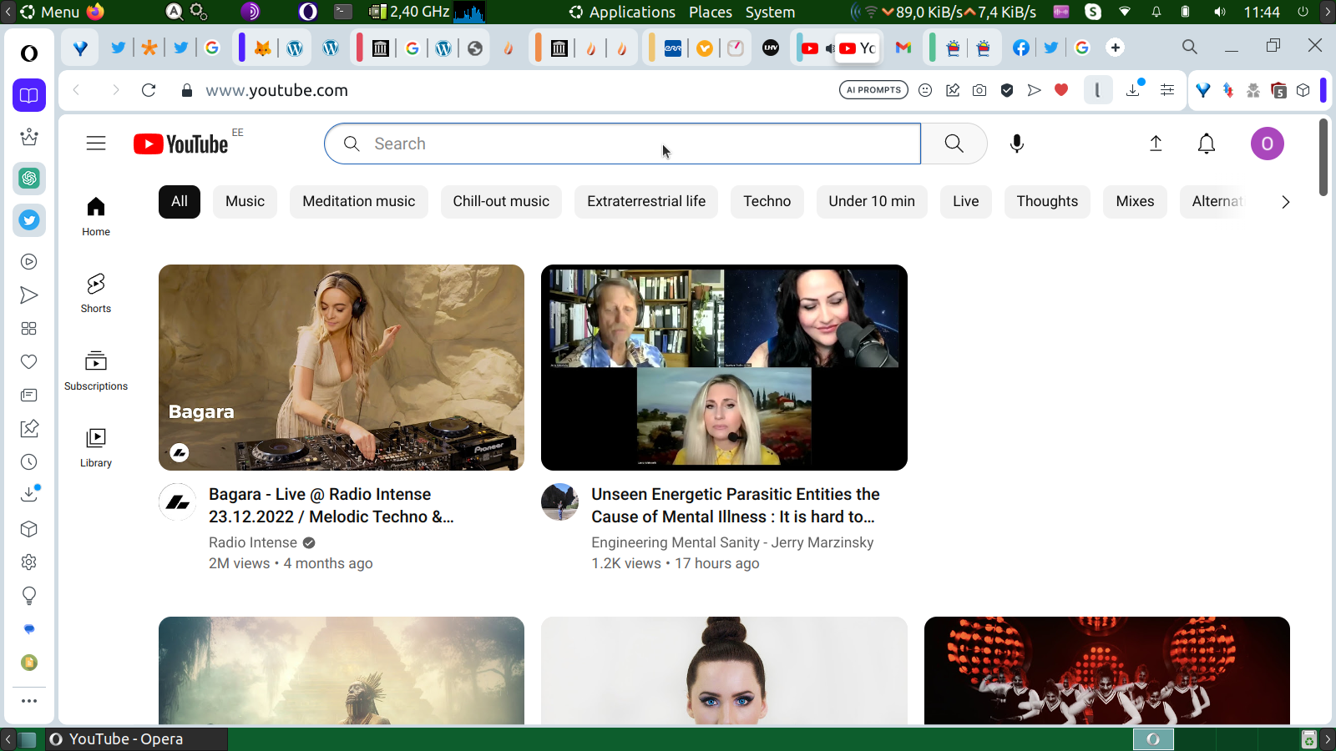
Task: Select the Meditation music filter chip
Action: click(x=358, y=201)
